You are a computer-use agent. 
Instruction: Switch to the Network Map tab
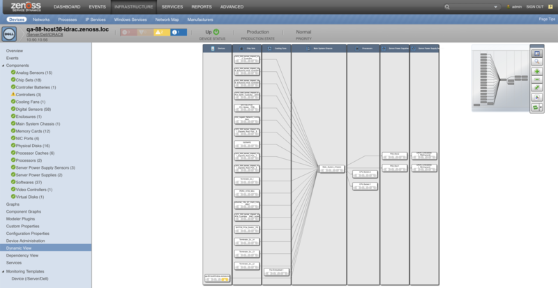point(167,20)
